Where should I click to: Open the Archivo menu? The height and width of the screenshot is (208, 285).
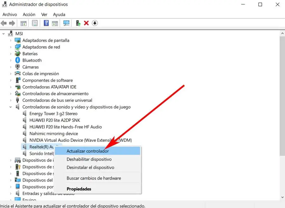[x=9, y=14]
